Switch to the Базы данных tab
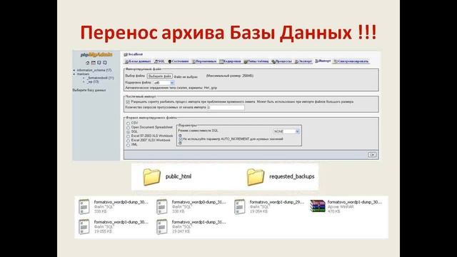Image resolution: width=457 pixels, height=257 pixels. point(138,61)
